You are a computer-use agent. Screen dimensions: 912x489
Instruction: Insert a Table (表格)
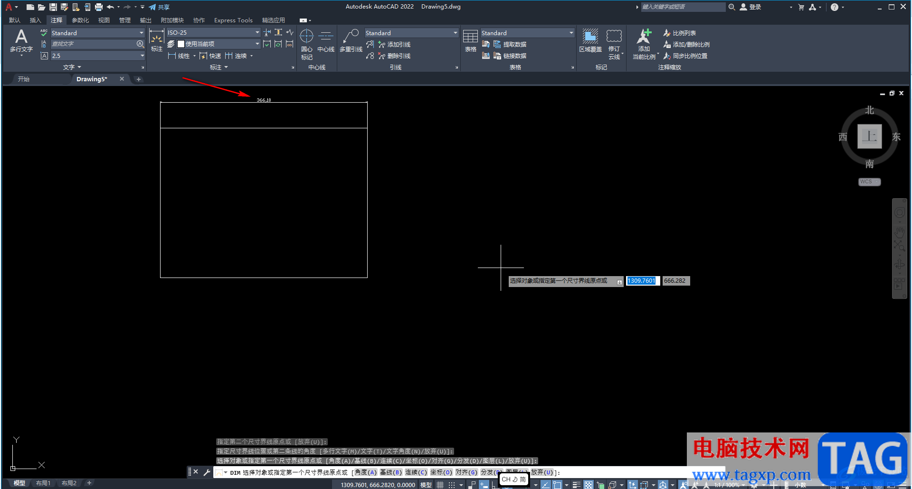[x=470, y=40]
